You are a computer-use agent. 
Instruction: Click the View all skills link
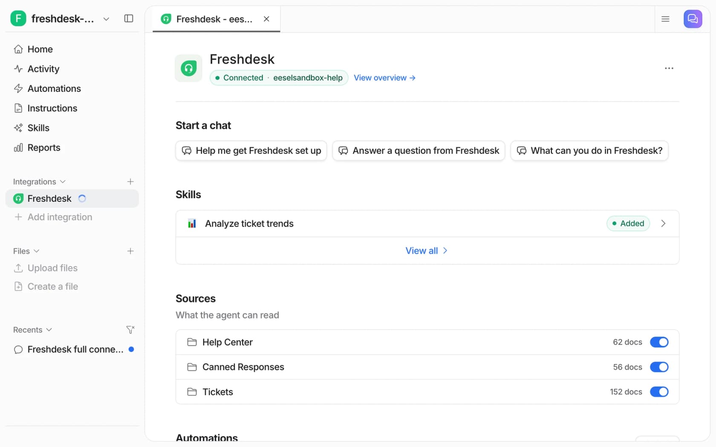(427, 251)
